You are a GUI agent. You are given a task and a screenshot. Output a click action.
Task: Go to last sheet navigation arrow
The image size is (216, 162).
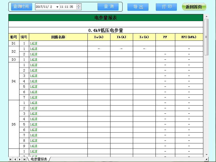point(24,159)
